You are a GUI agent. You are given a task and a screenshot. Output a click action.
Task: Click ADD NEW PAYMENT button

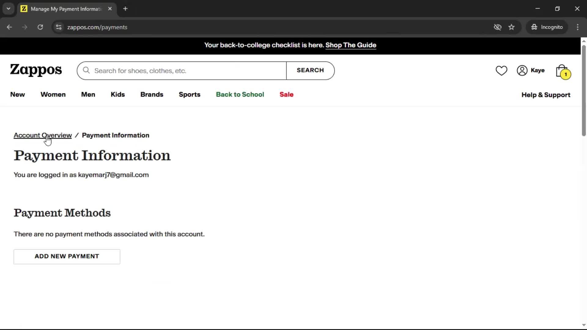pos(67,257)
